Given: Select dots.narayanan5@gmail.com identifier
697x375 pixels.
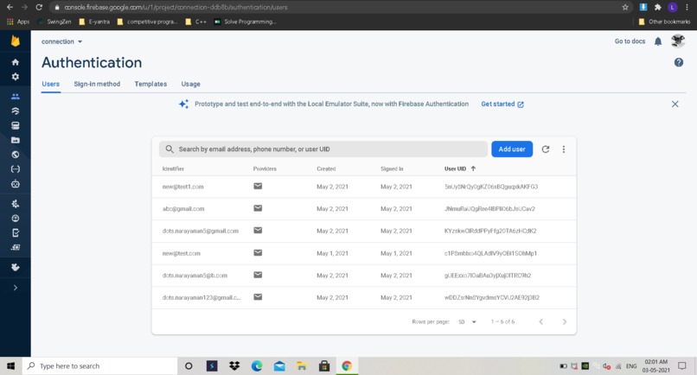Looking at the screenshot, I should pyautogui.click(x=200, y=231).
